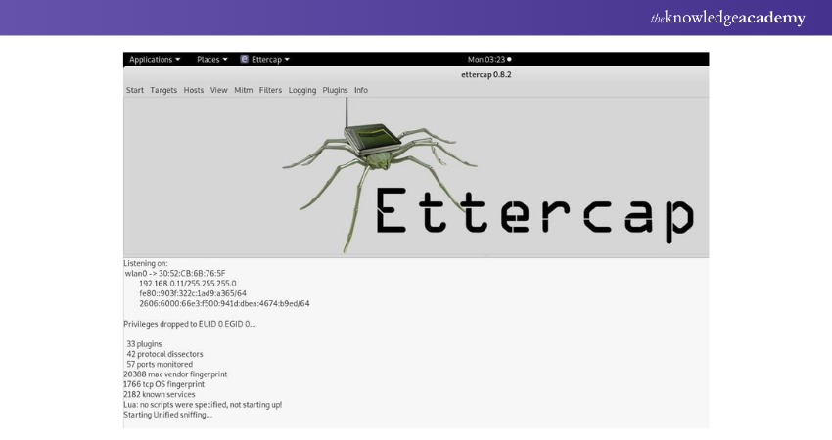Open the Plugins menu

[x=336, y=90]
